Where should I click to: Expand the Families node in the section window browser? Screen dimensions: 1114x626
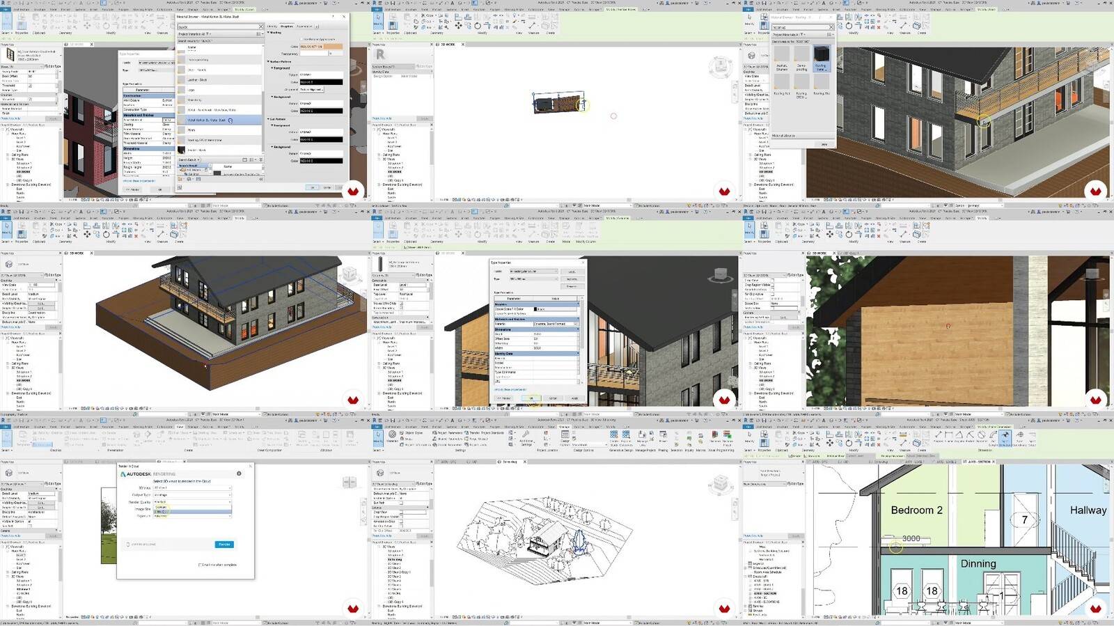point(745,606)
